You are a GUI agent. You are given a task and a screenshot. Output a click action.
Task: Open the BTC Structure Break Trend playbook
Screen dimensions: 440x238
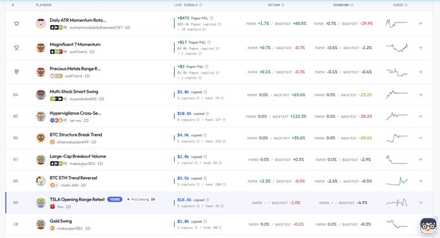tap(76, 135)
